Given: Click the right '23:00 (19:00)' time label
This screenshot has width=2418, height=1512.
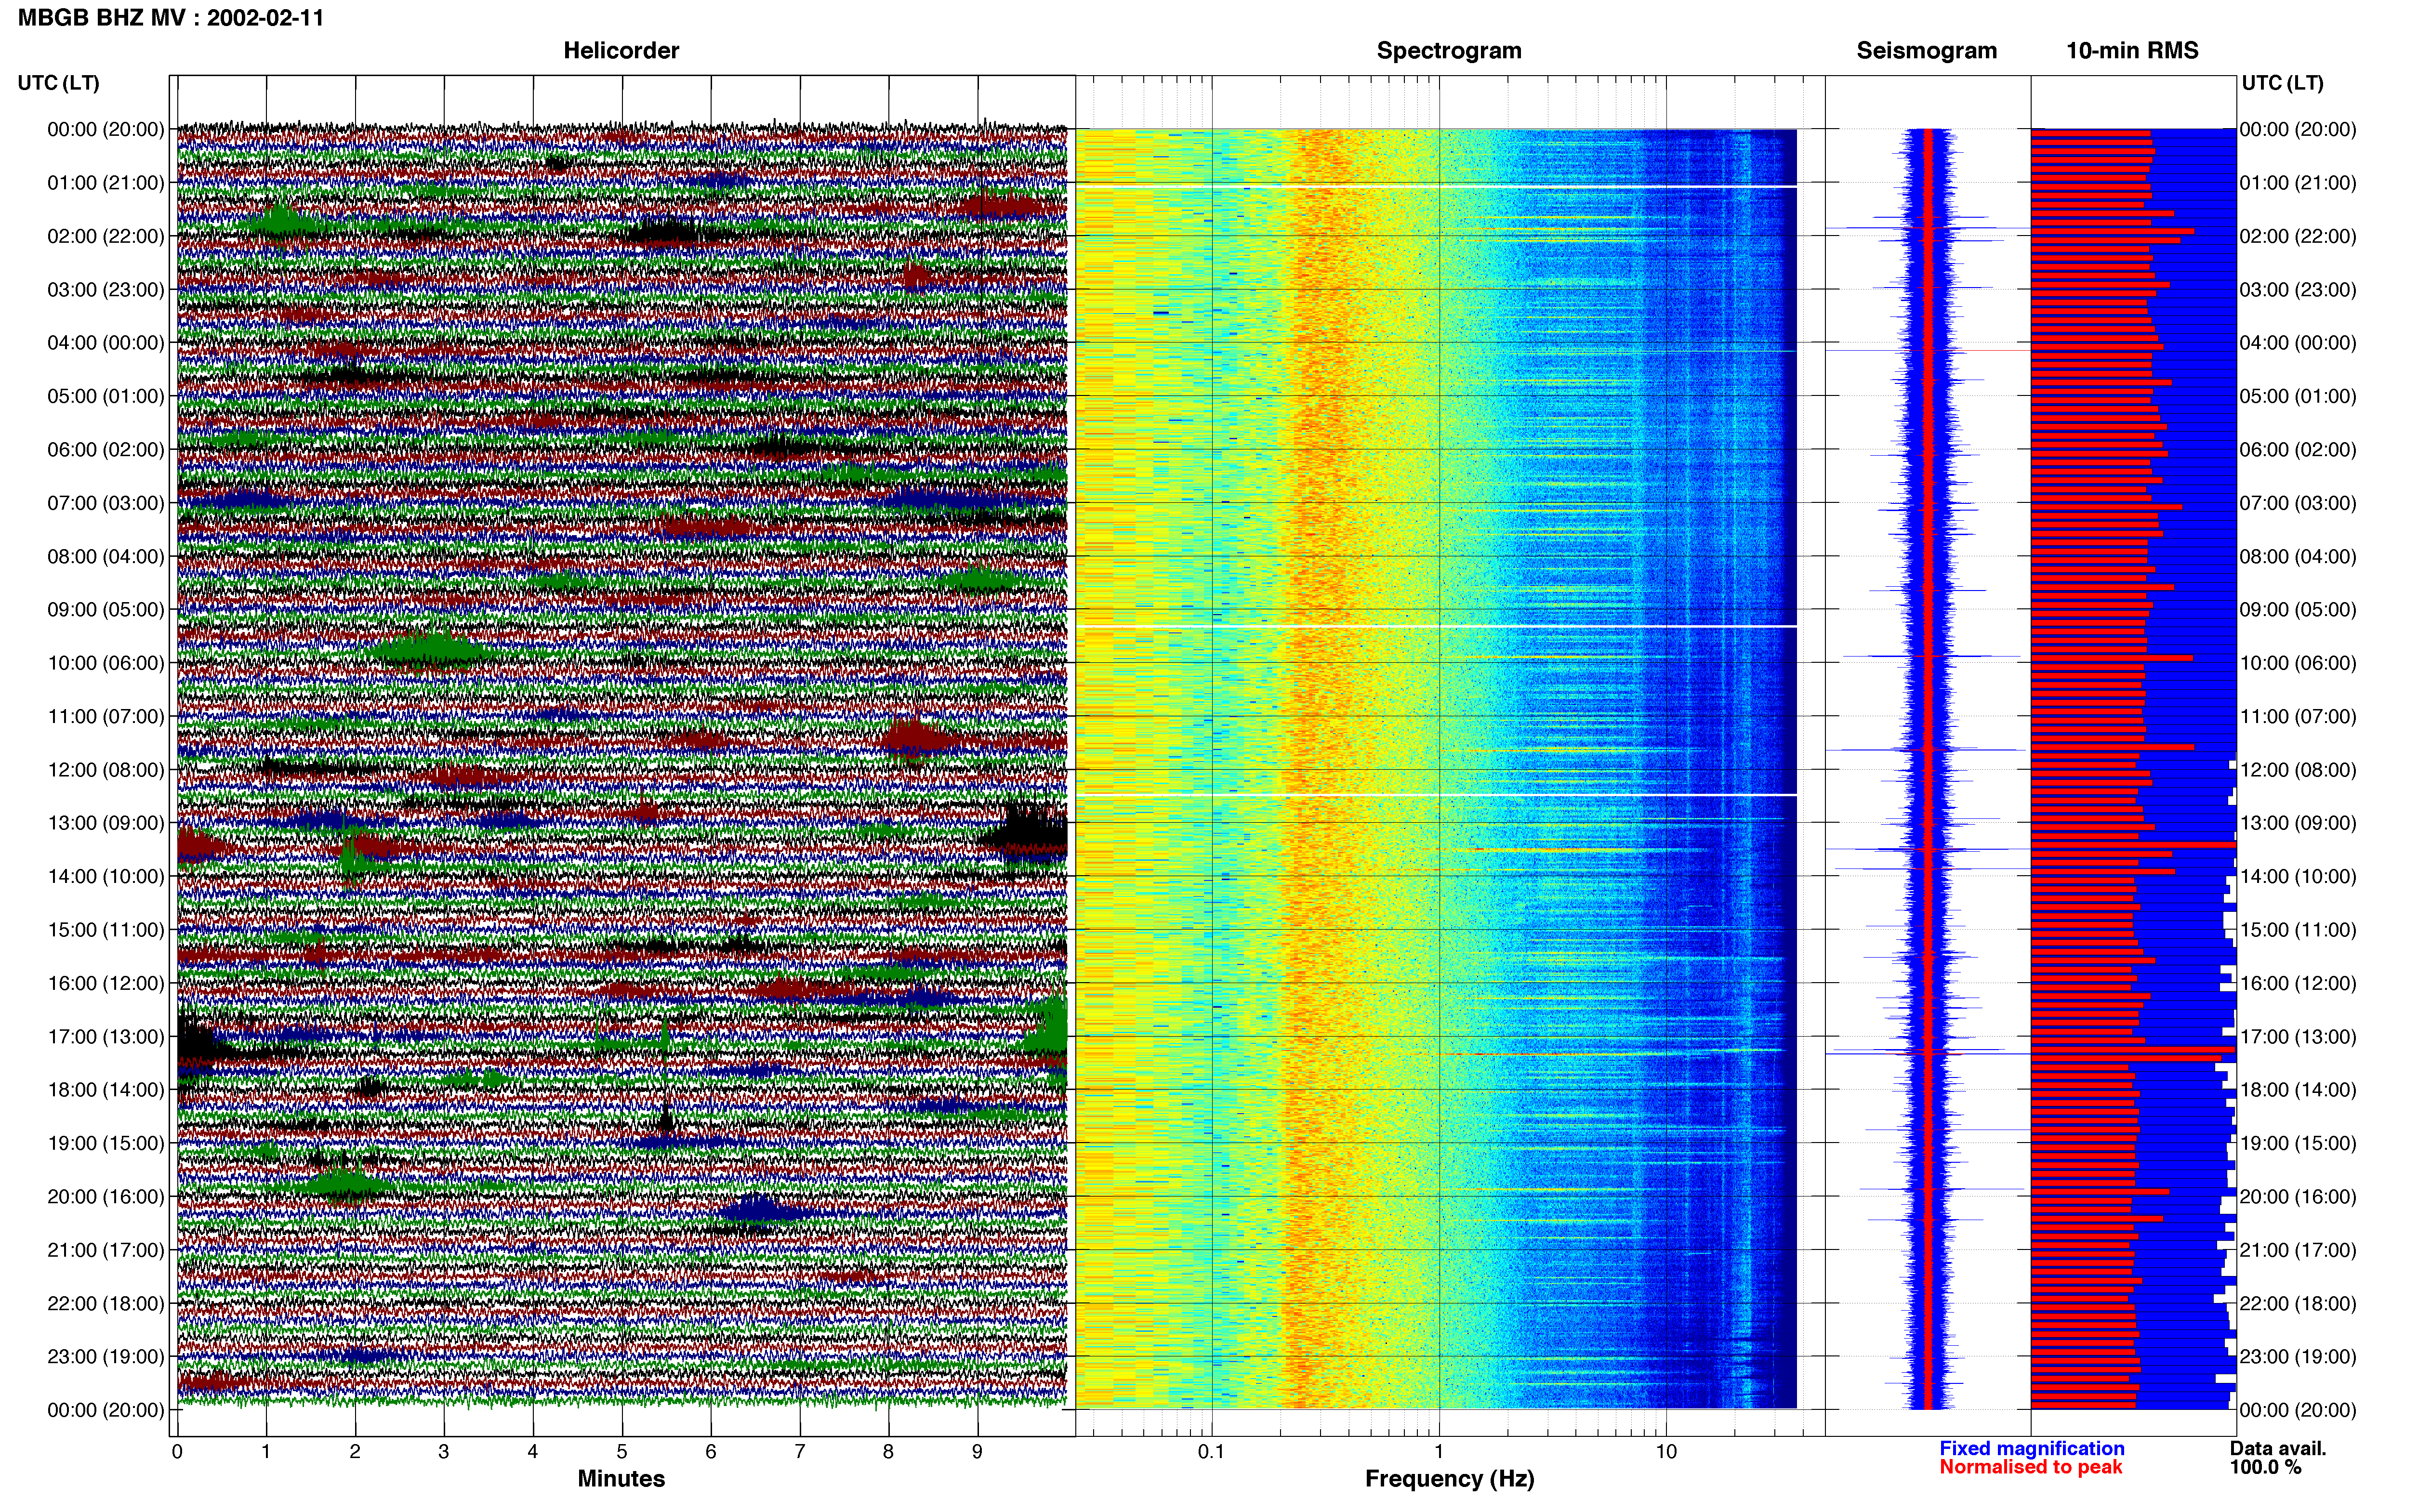Looking at the screenshot, I should [x=2298, y=1356].
